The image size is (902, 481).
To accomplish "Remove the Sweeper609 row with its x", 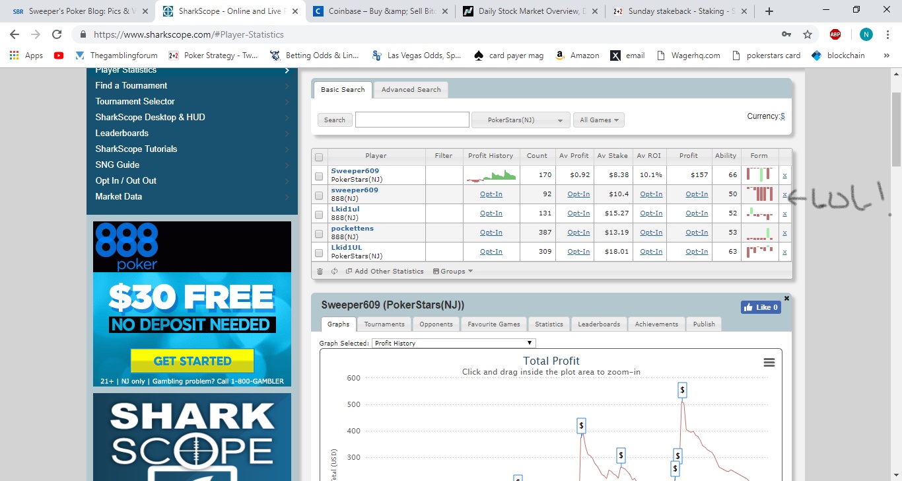I will 784,175.
